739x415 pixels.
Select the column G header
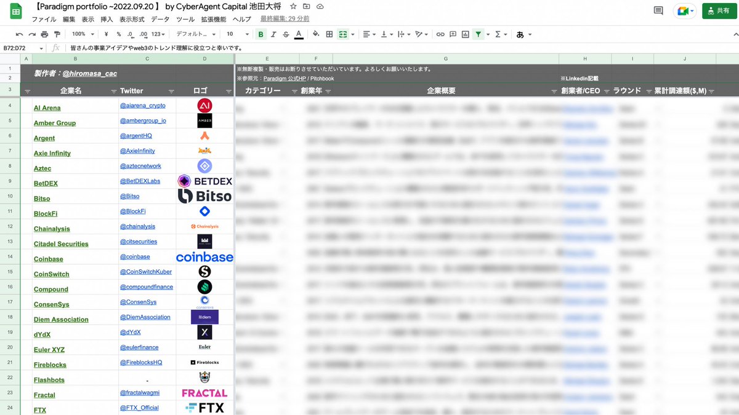click(x=445, y=58)
